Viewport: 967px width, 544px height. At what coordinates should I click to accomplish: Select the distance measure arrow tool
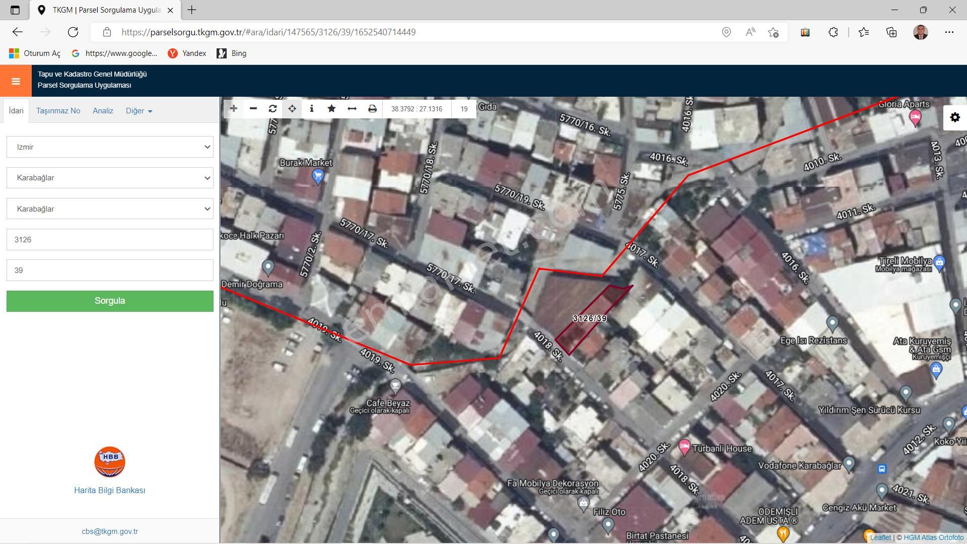click(x=352, y=109)
